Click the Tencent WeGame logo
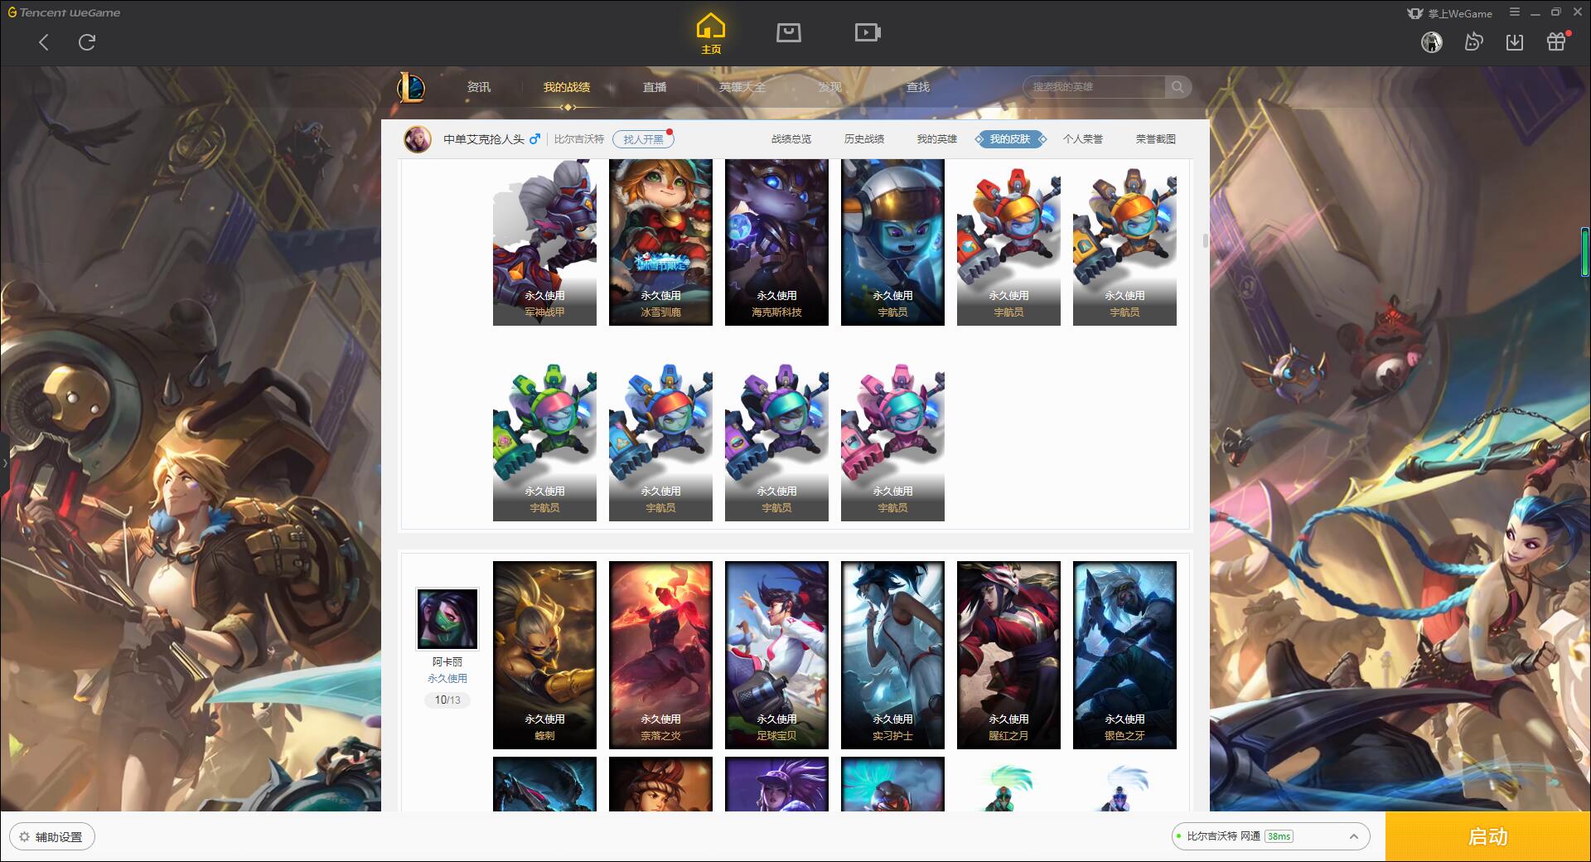Viewport: 1591px width, 862px height. [64, 12]
